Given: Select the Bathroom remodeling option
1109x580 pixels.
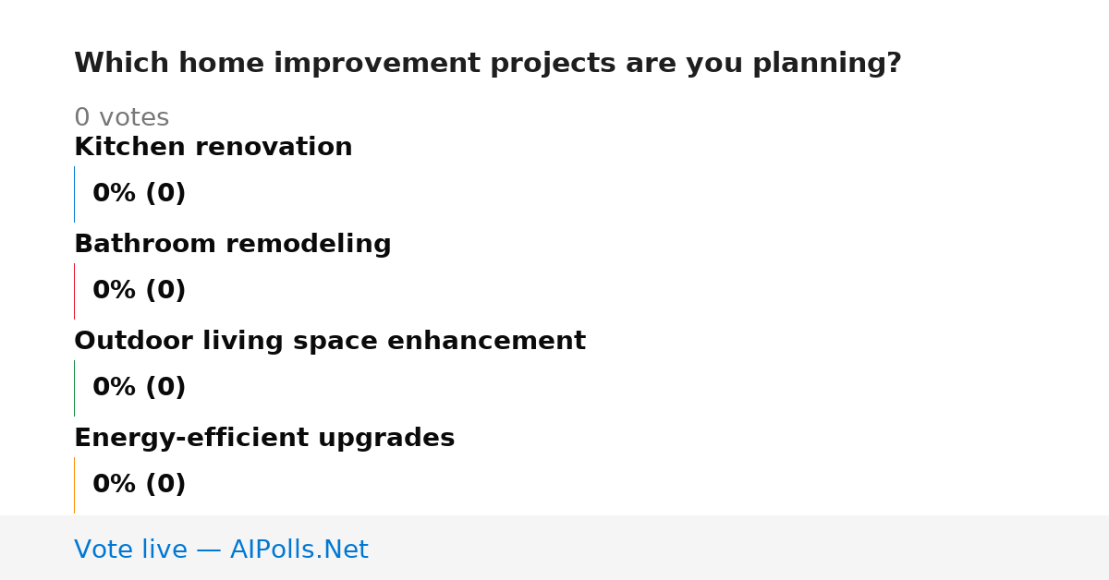Looking at the screenshot, I should 233,245.
